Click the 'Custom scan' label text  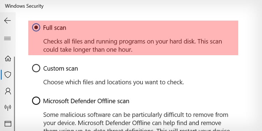60,68
